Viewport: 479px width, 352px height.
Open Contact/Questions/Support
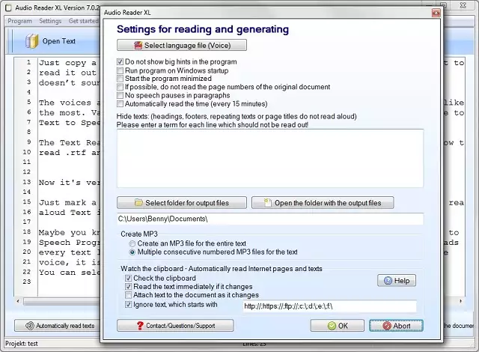[175, 326]
